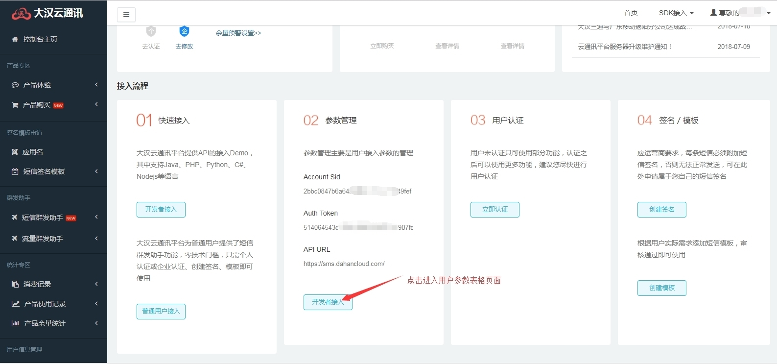This screenshot has height=364, width=777.
Task: Click the 04 签名 / 模板 card title
Action: (x=668, y=120)
